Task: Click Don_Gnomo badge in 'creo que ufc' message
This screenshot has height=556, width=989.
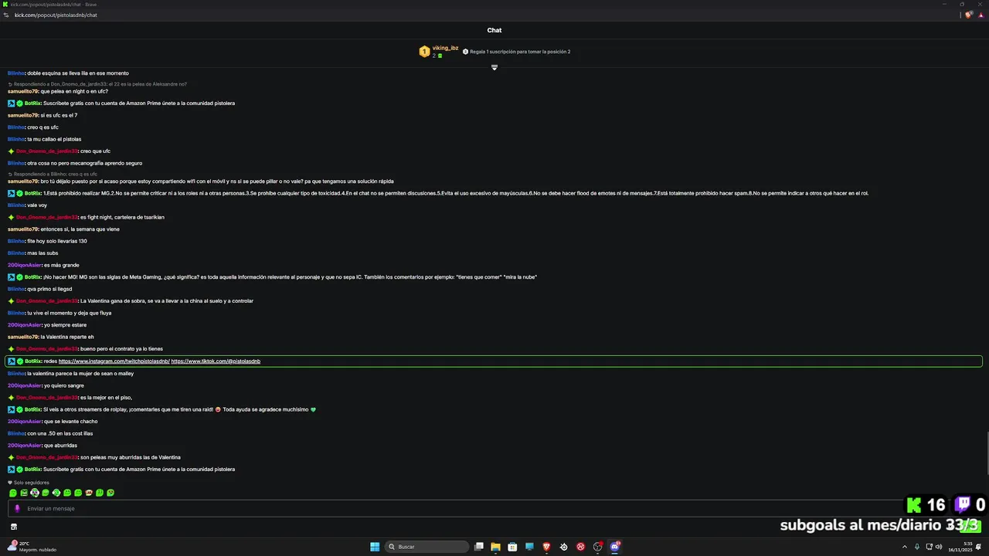Action: tap(12, 151)
